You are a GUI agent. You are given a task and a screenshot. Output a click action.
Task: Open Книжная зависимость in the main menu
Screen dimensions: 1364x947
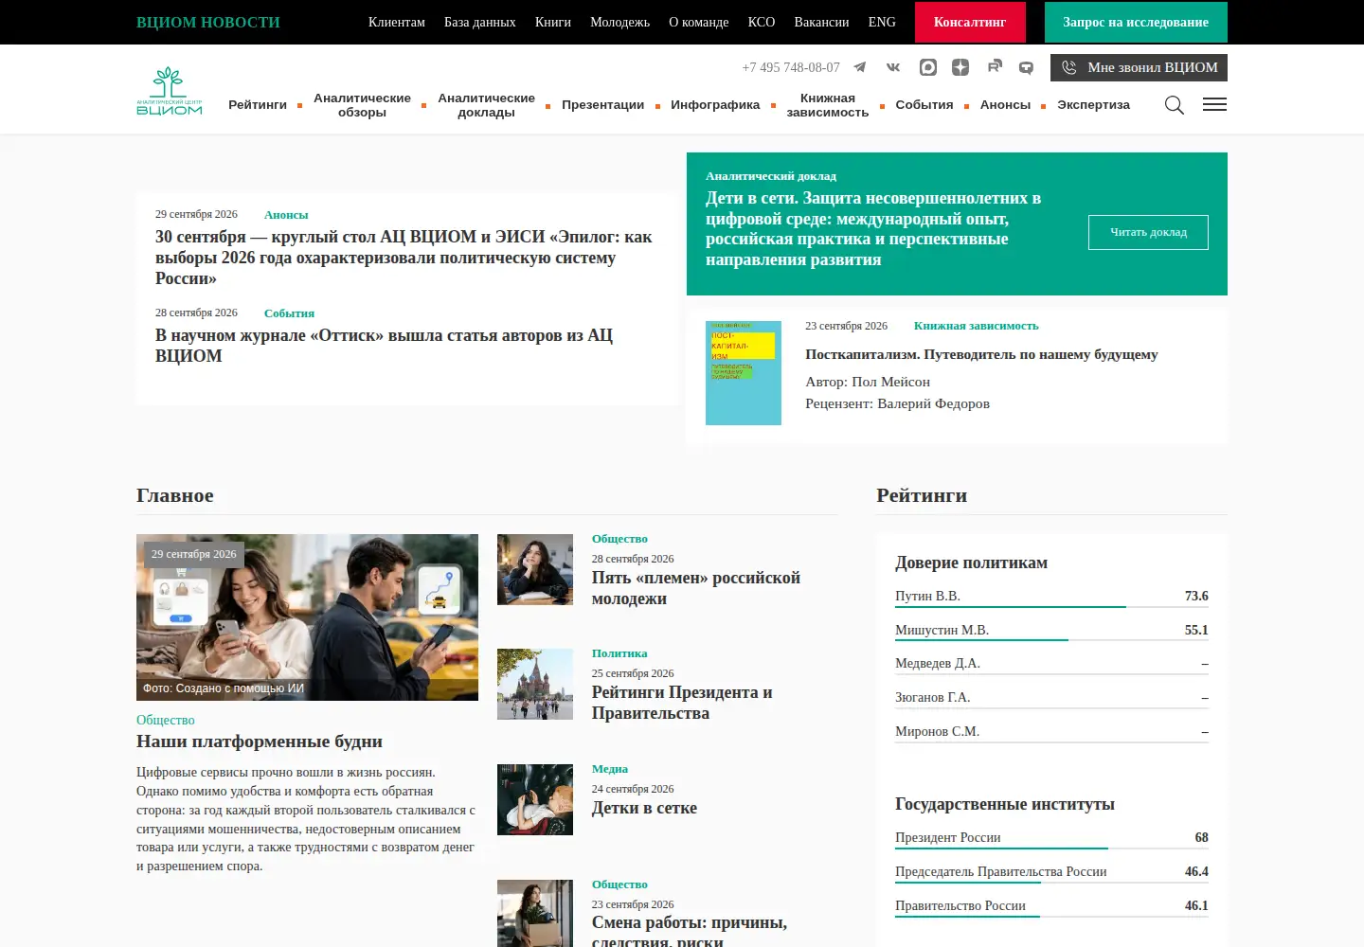[827, 105]
